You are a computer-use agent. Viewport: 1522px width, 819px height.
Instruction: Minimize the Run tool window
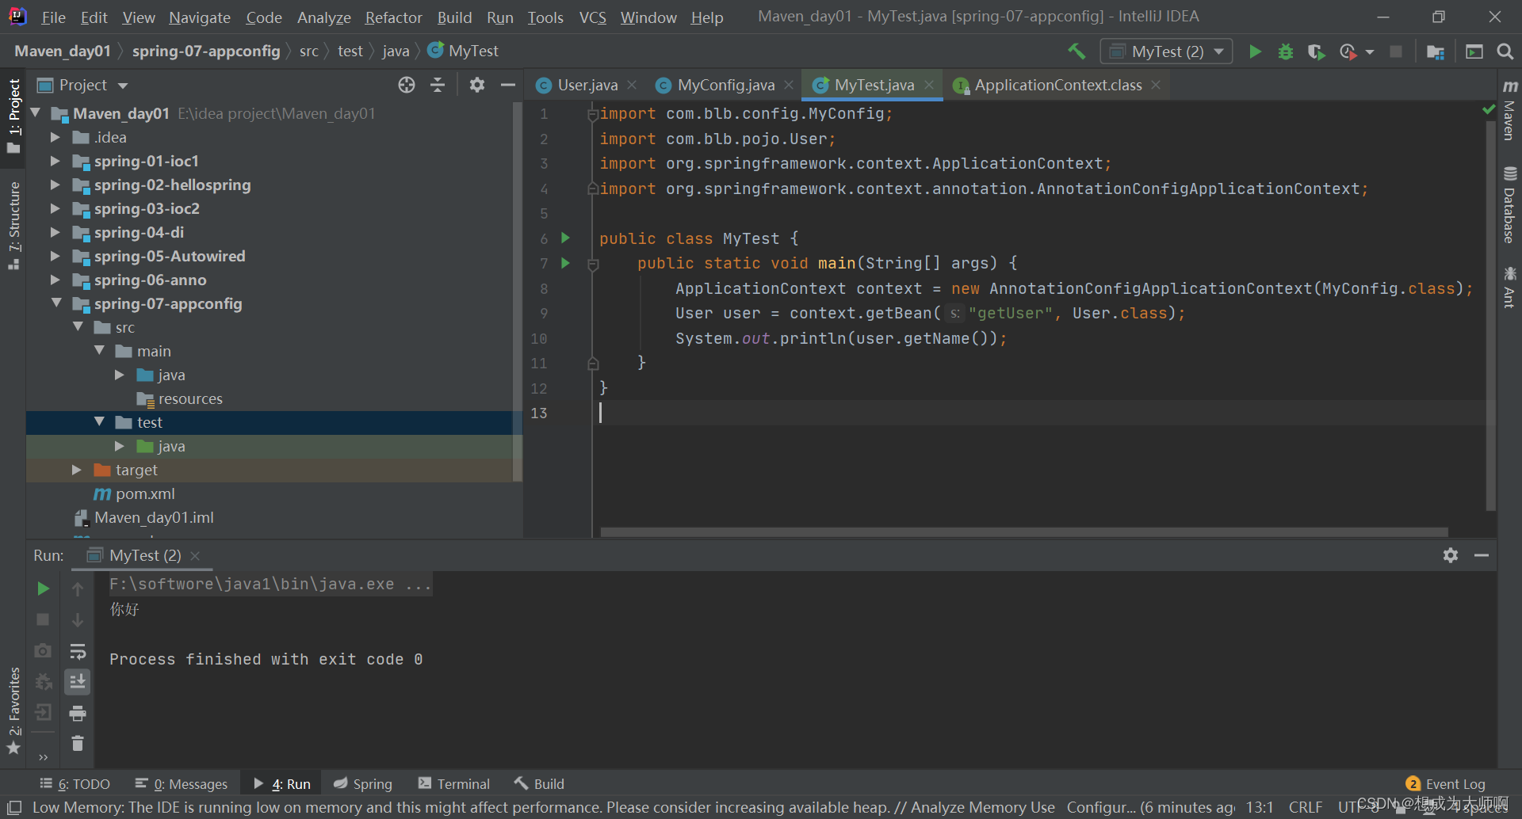1482,555
